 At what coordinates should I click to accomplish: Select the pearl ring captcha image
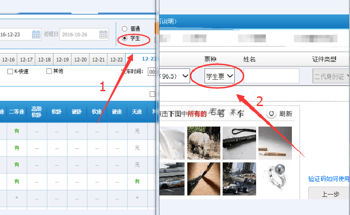click(275, 179)
